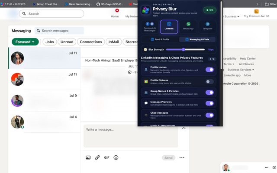Screen dimensions: 277x173
Task: Switch to the WhatsApp platform tab
Action: click(188, 27)
